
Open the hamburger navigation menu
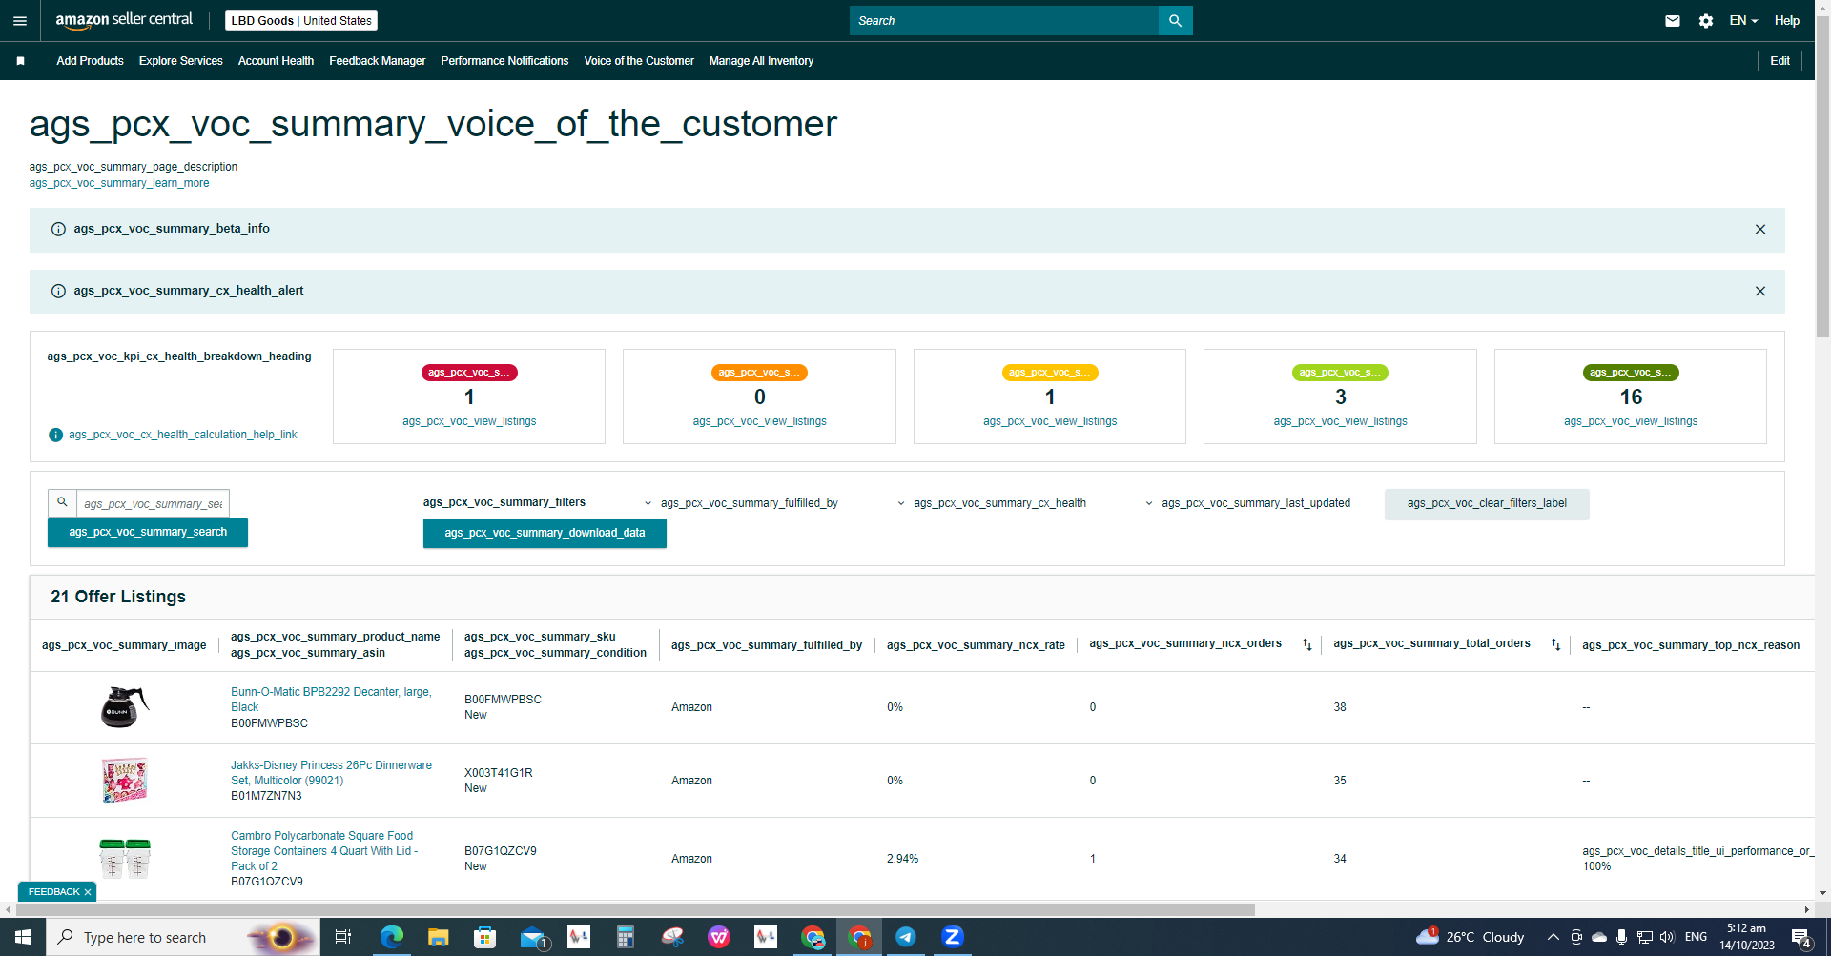click(x=20, y=20)
